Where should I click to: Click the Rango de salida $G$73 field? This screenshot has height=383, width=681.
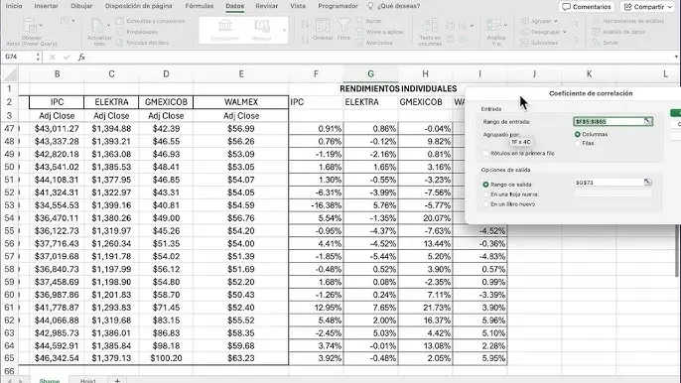pos(609,183)
